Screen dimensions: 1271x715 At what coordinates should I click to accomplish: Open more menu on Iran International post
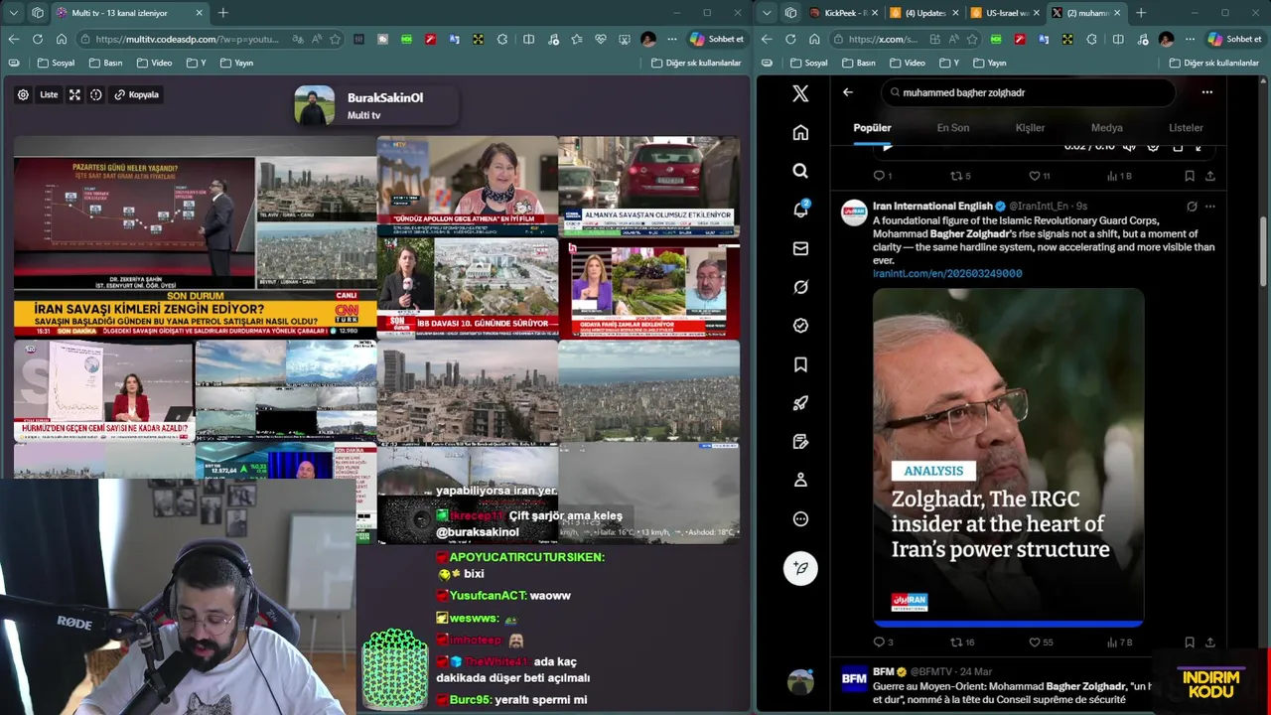click(x=1209, y=207)
